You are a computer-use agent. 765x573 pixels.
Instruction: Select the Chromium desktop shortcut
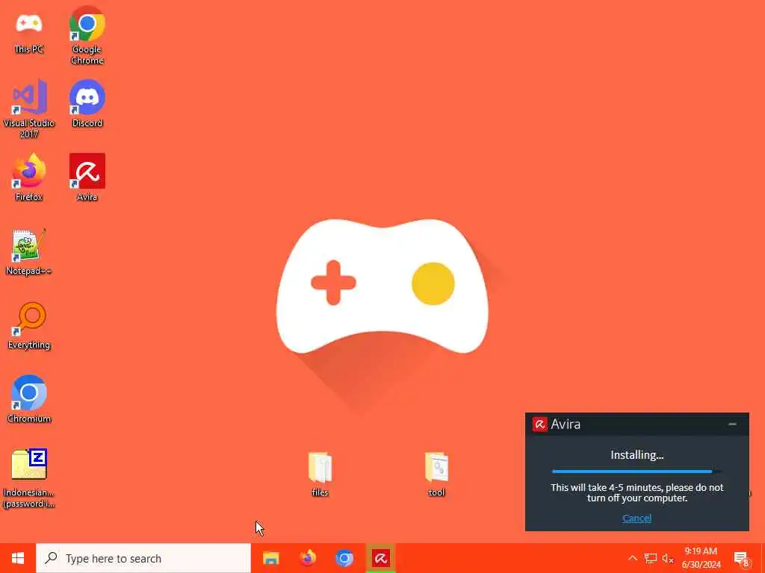29,400
